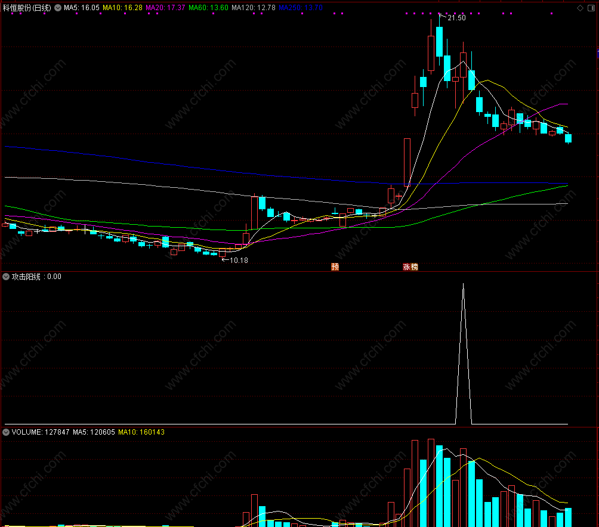Click the 10.18 low price label
599x527 pixels.
[238, 260]
